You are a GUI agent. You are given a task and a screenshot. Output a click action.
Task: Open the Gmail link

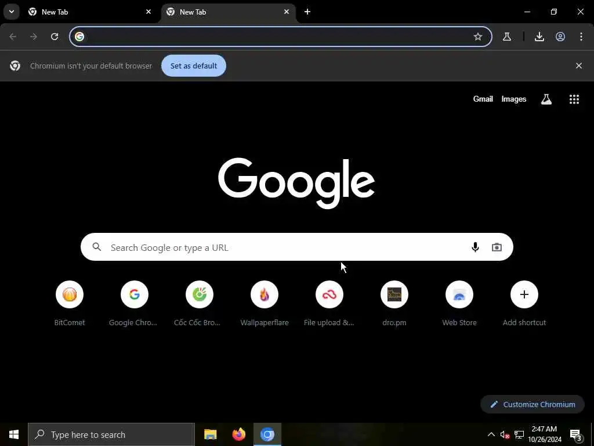coord(483,99)
